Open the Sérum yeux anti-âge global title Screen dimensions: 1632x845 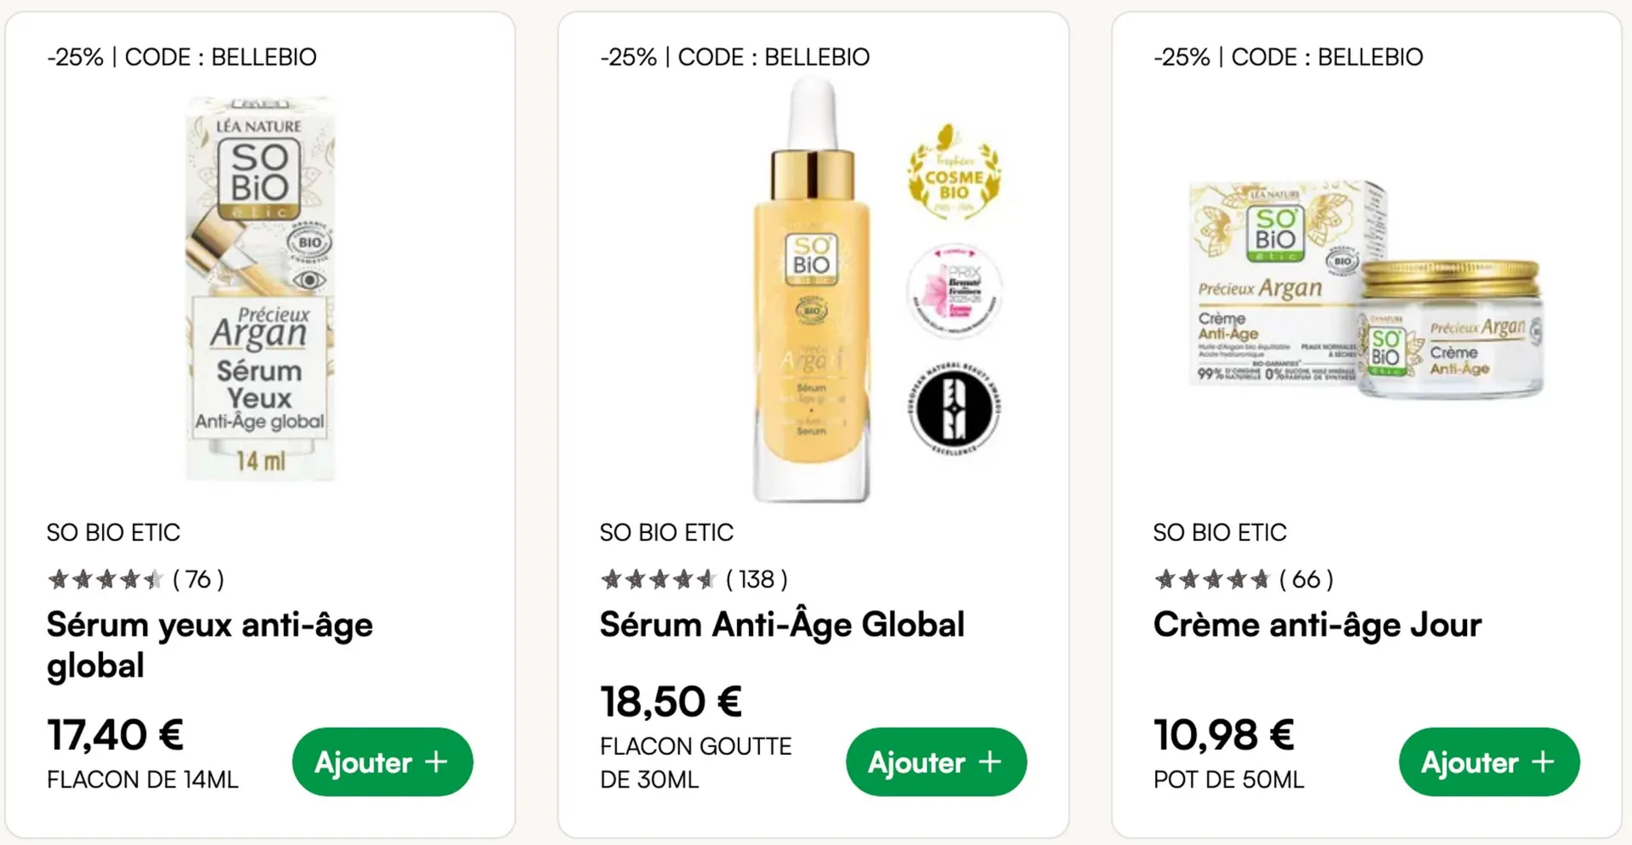pyautogui.click(x=209, y=644)
